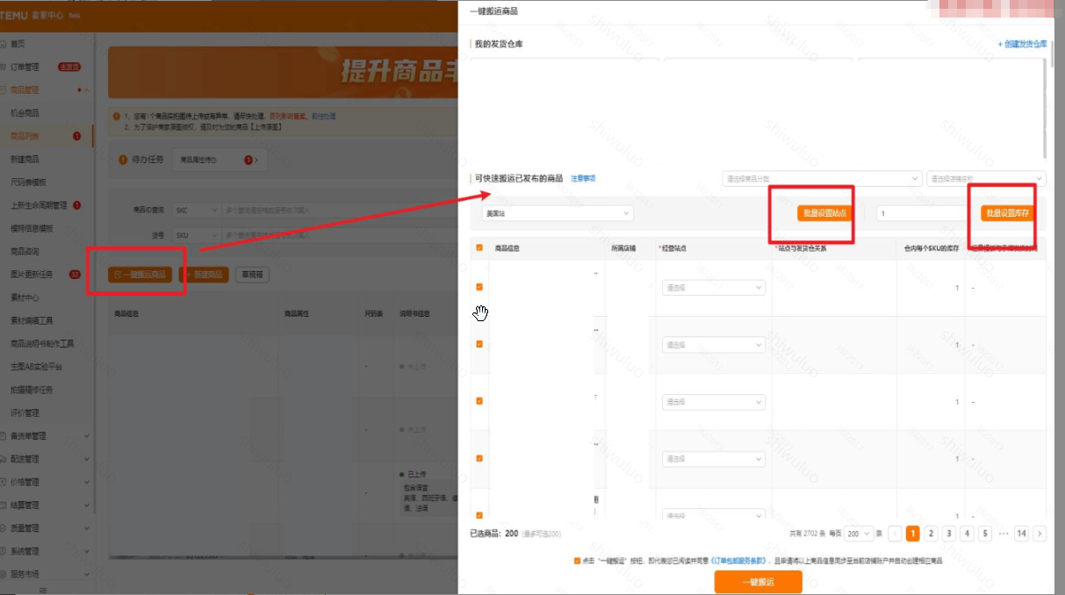The width and height of the screenshot is (1065, 595).
Task: Click the 创建发货仓库 link
Action: (1023, 44)
